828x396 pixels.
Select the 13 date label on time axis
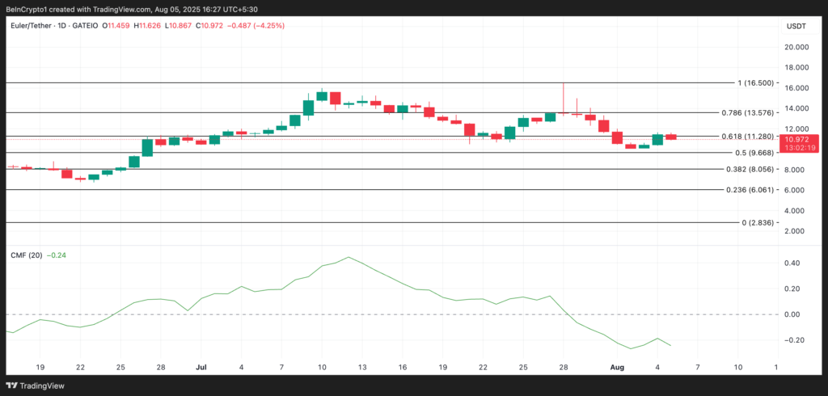pos(361,366)
